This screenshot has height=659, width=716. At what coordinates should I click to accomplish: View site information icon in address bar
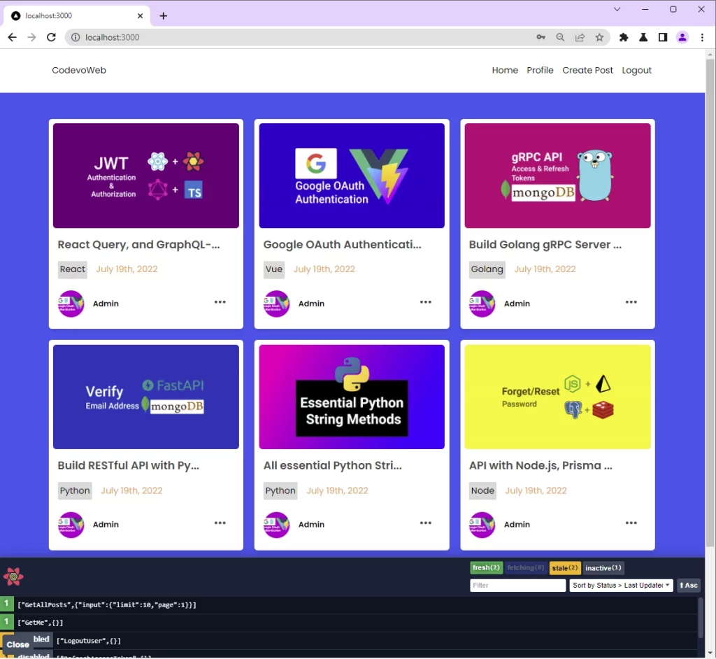point(76,38)
